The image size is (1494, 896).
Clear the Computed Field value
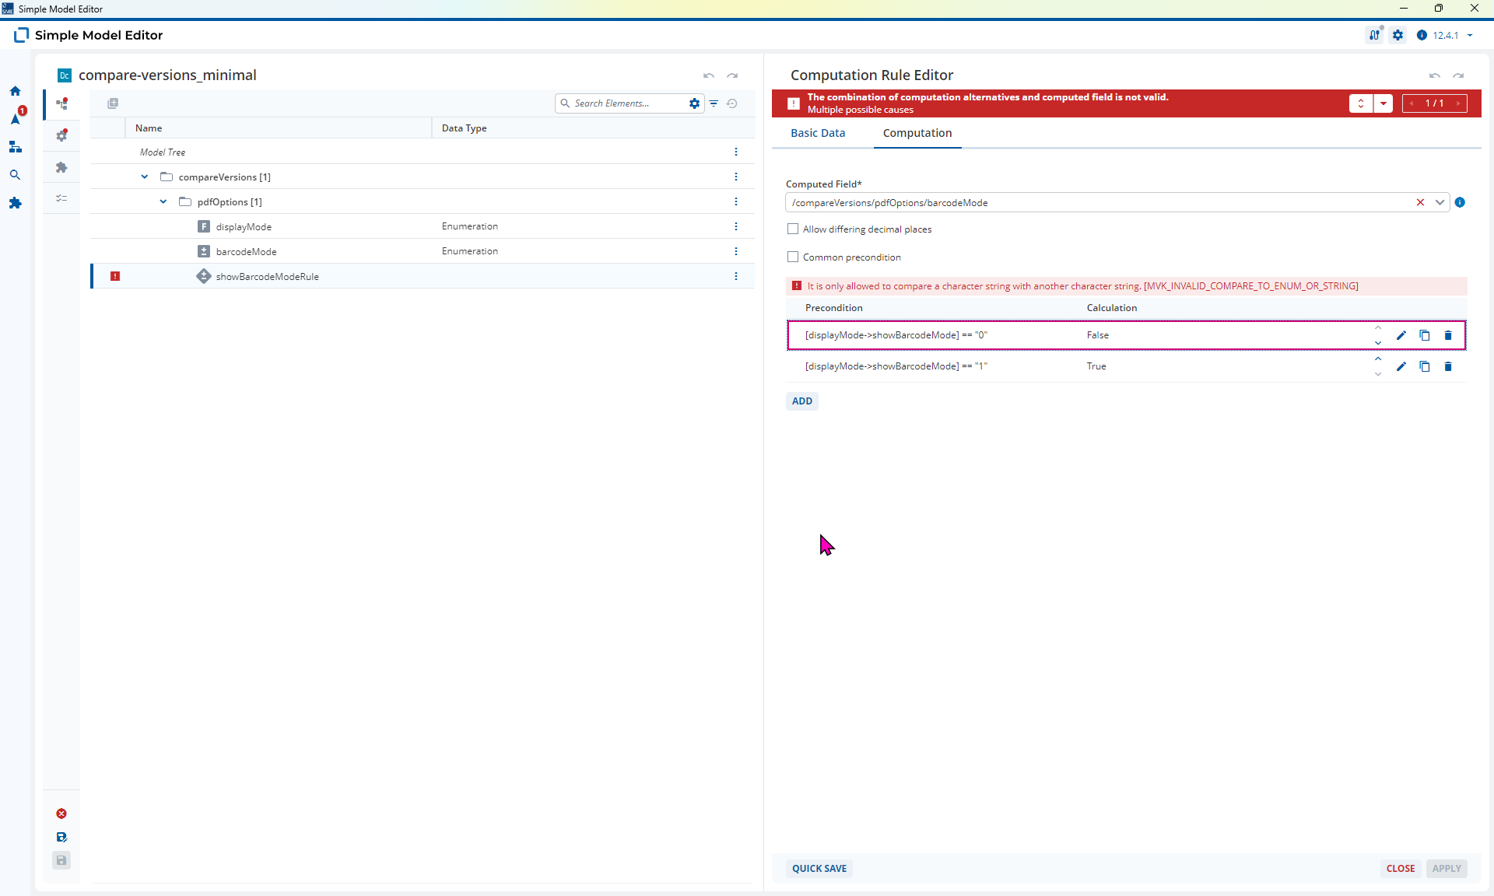coord(1420,202)
